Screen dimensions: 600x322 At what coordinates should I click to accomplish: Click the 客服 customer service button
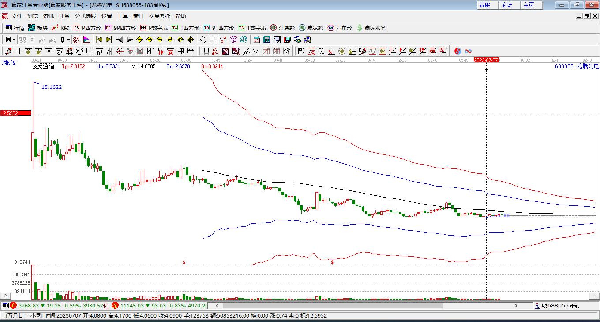point(484,5)
